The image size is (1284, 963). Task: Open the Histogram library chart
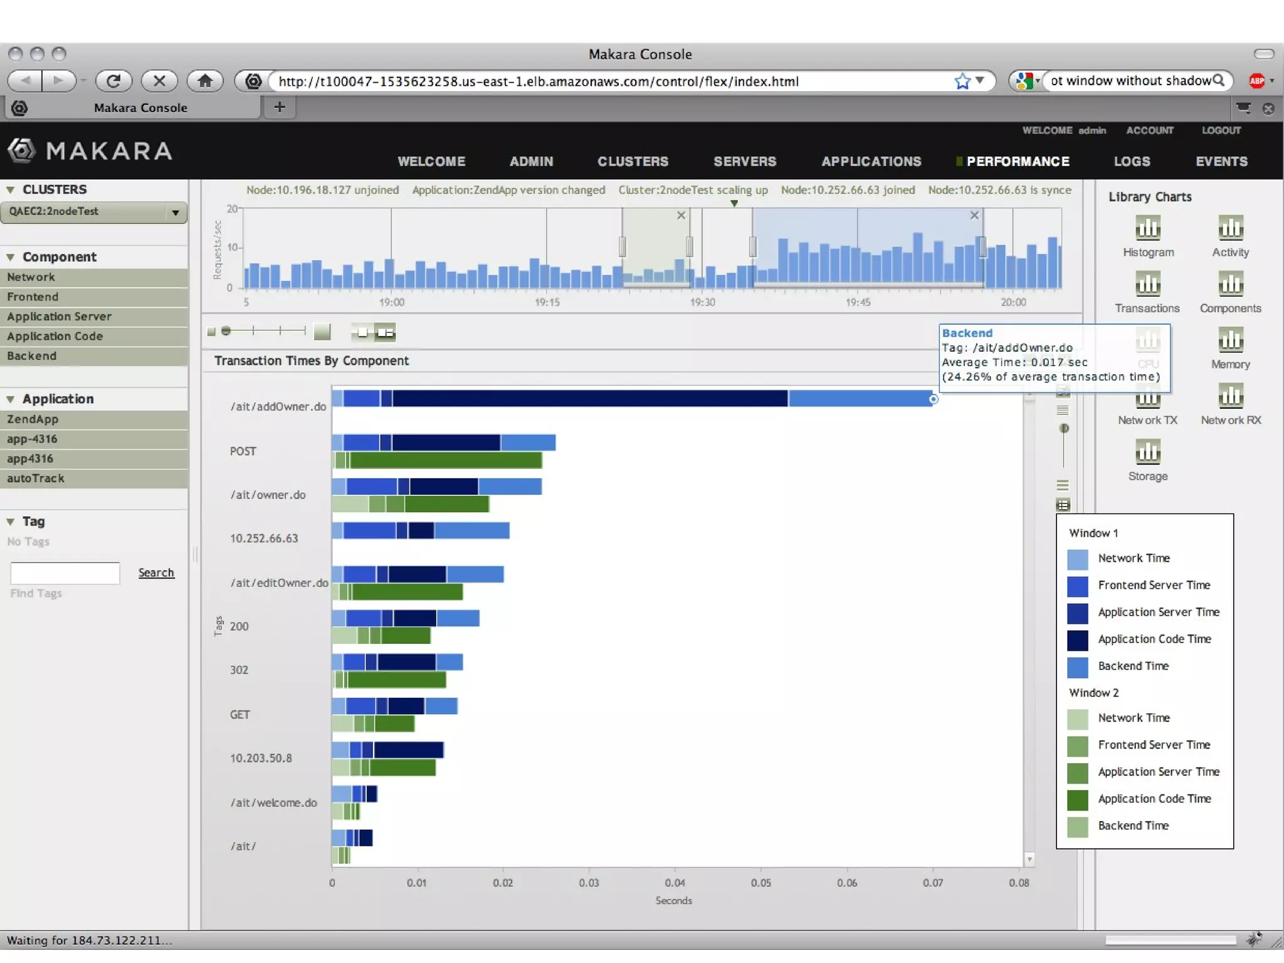pos(1147,229)
